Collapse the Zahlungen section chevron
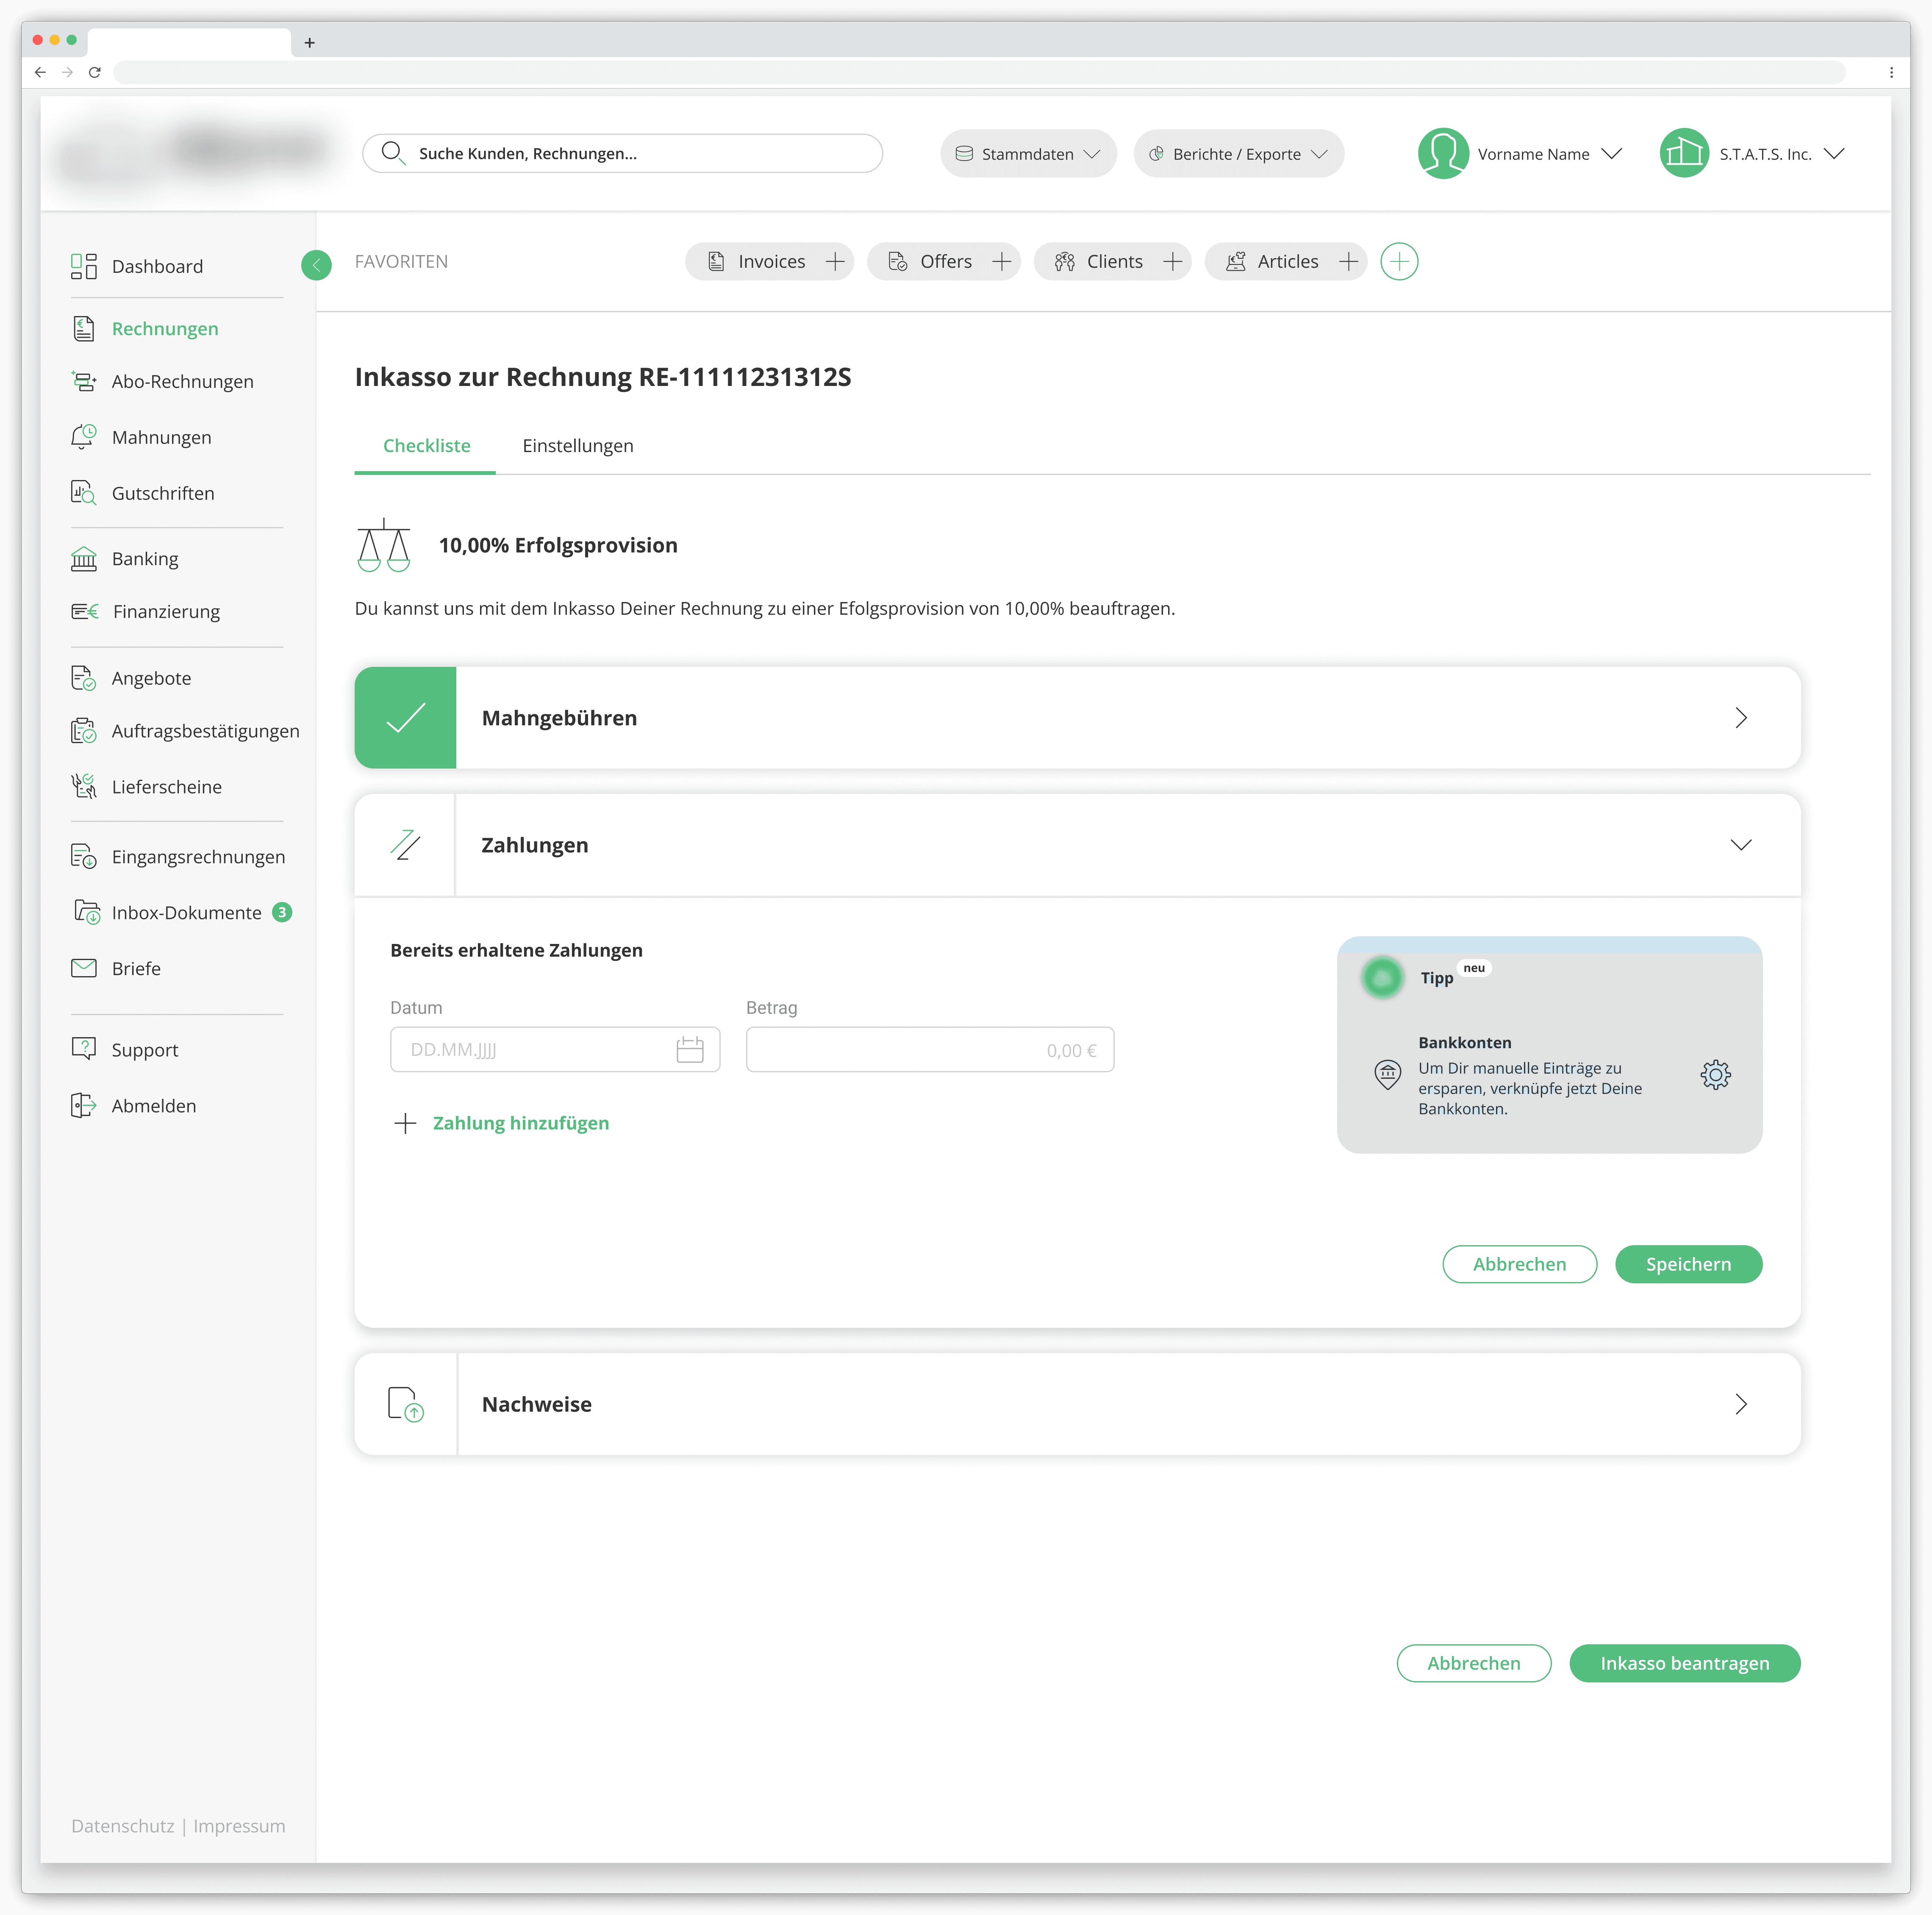1932x1915 pixels. point(1740,844)
